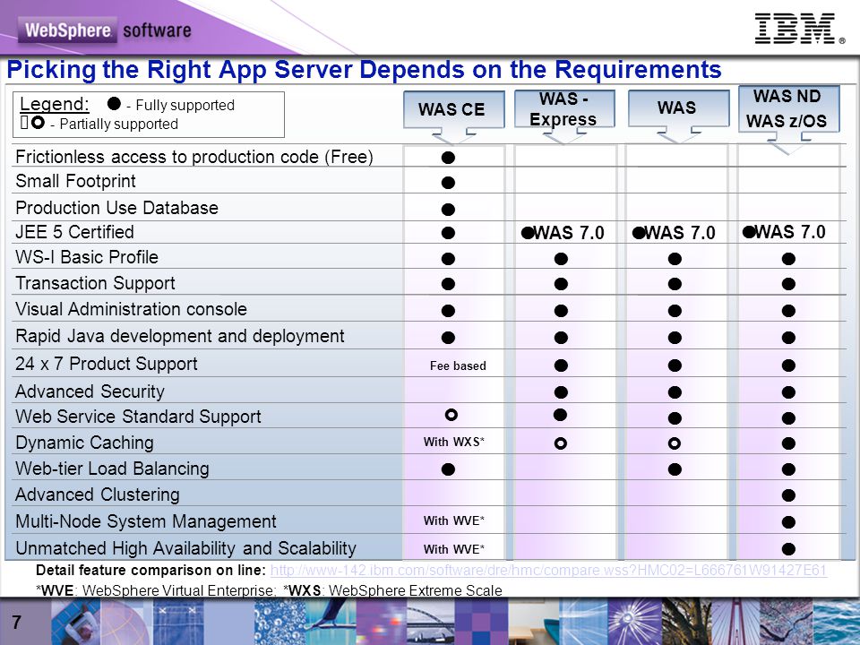
Task: Click the WAS ND dot for Visual Administration console
Action: (x=788, y=311)
